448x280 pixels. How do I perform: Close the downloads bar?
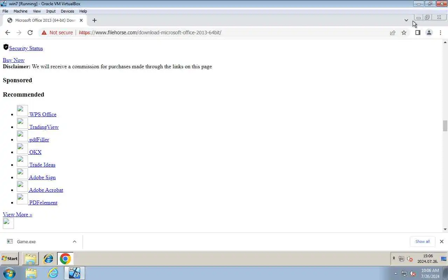point(441,241)
